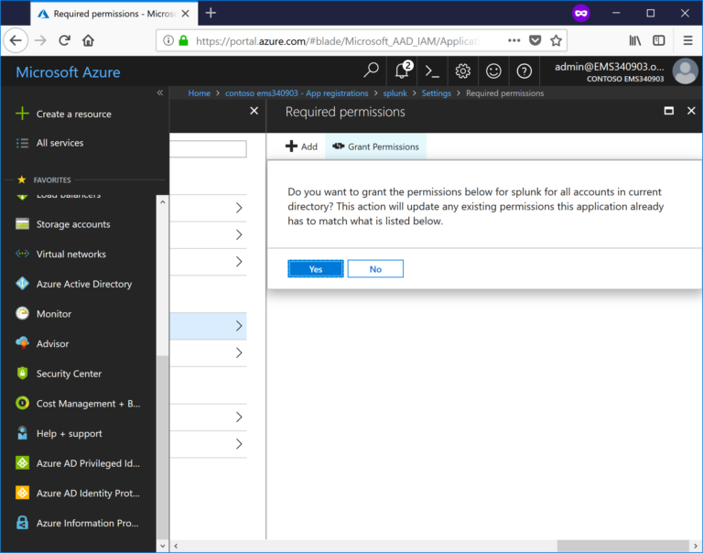Expand the highlighted settings row chevron

tap(239, 326)
